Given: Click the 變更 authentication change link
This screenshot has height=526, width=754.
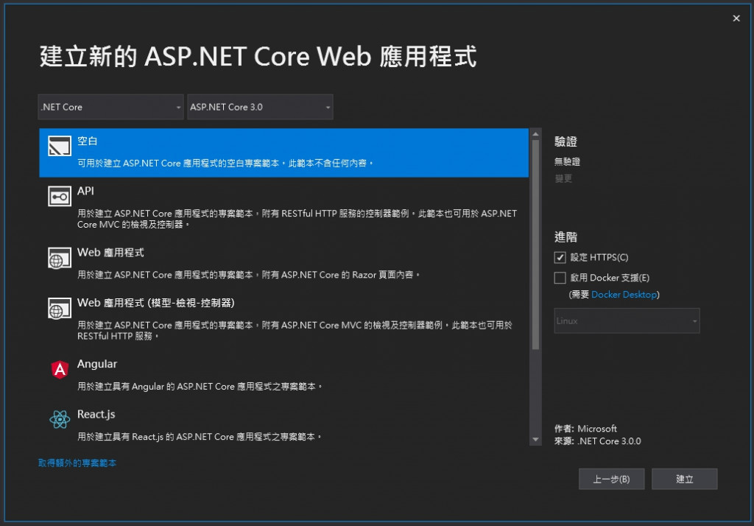Looking at the screenshot, I should [x=563, y=178].
